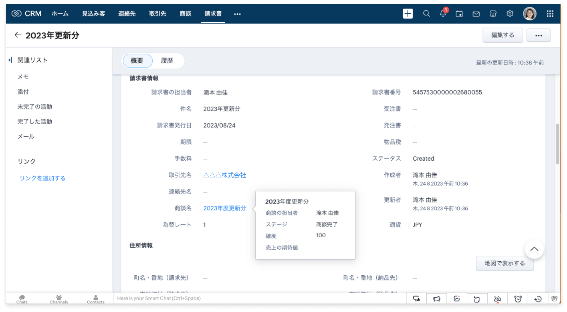The width and height of the screenshot is (567, 312).
Task: Click the リンクを追加する link
Action: [42, 178]
